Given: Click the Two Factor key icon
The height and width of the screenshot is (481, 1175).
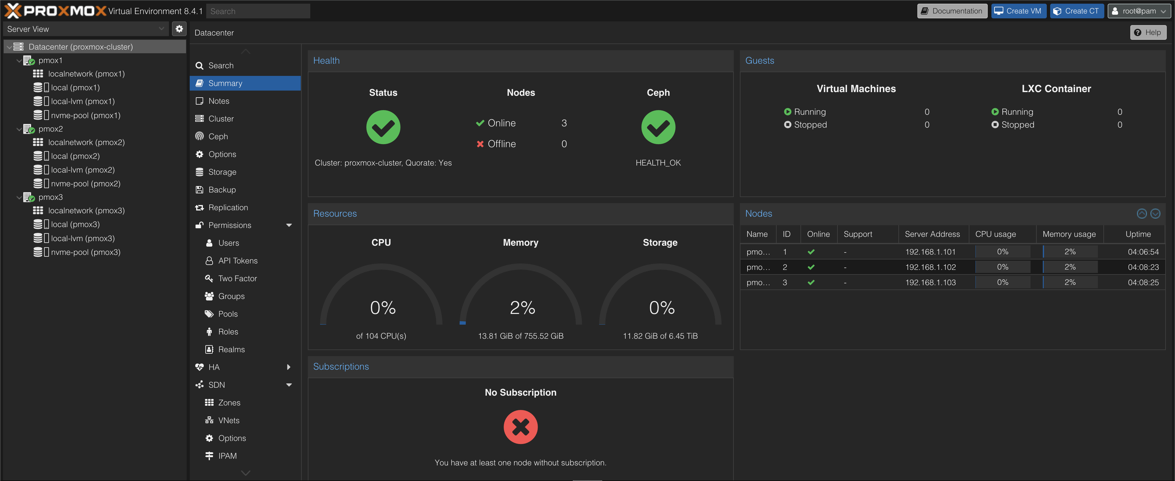Looking at the screenshot, I should coord(209,278).
